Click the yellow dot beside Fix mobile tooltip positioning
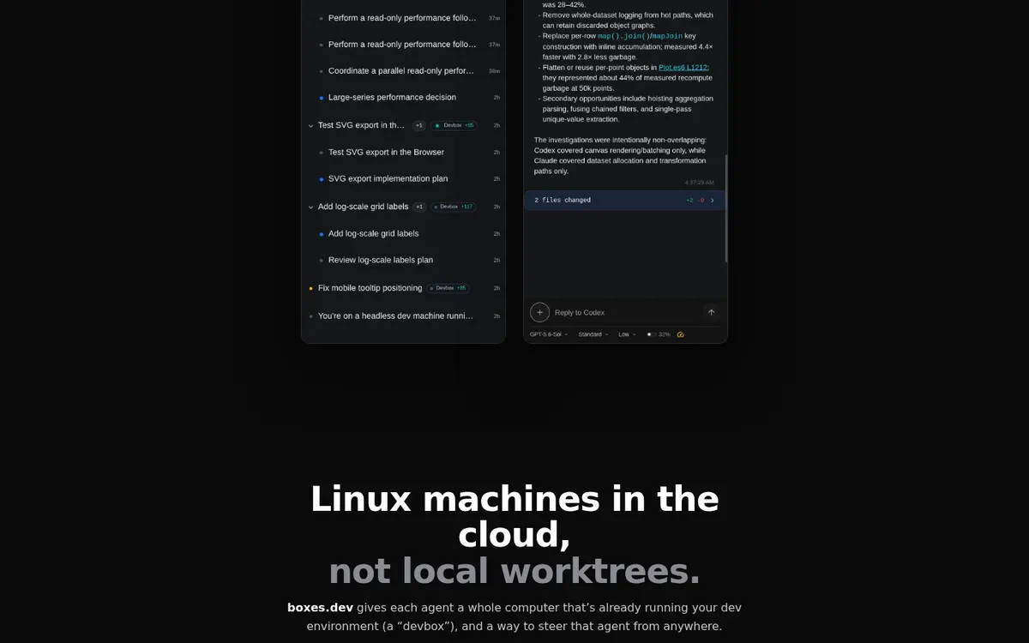 [310, 288]
